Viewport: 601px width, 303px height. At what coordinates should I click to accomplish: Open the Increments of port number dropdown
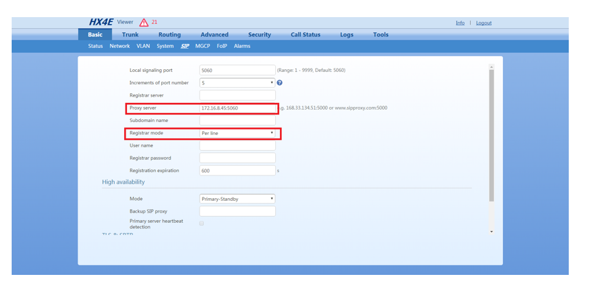click(237, 83)
